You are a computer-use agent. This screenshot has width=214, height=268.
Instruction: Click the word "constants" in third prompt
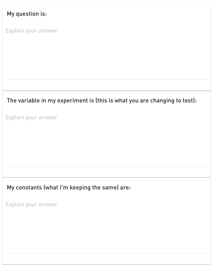click(x=29, y=188)
